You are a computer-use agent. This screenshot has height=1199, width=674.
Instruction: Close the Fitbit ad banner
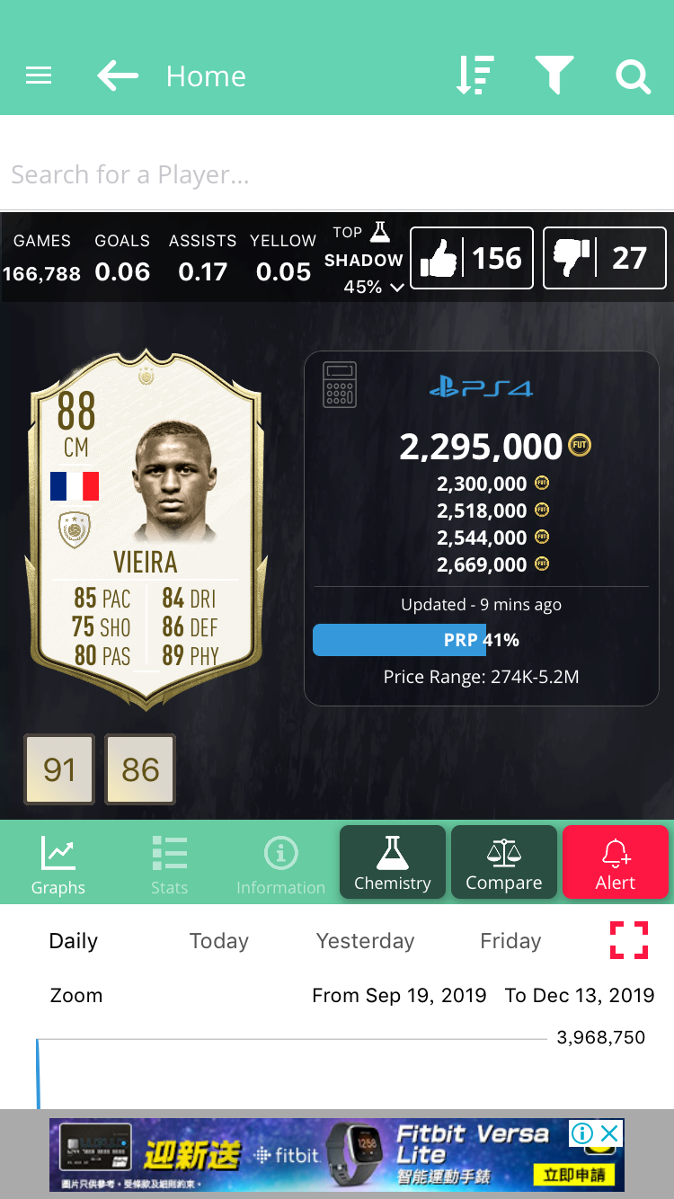click(x=610, y=1132)
